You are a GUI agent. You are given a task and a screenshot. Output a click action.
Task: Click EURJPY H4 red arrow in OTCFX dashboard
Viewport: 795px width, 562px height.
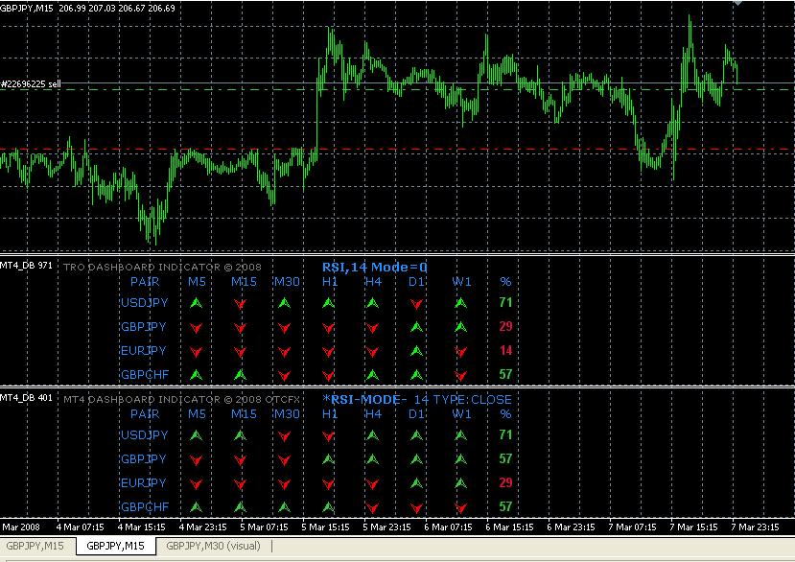[372, 484]
